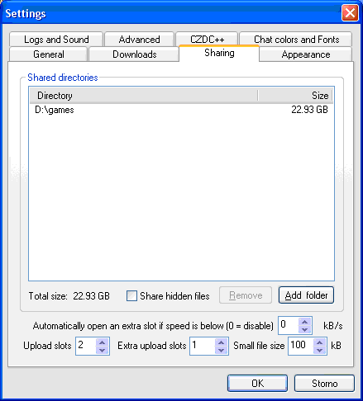Open Chat colors and Fonts tab
The height and width of the screenshot is (401, 363).
(x=296, y=39)
